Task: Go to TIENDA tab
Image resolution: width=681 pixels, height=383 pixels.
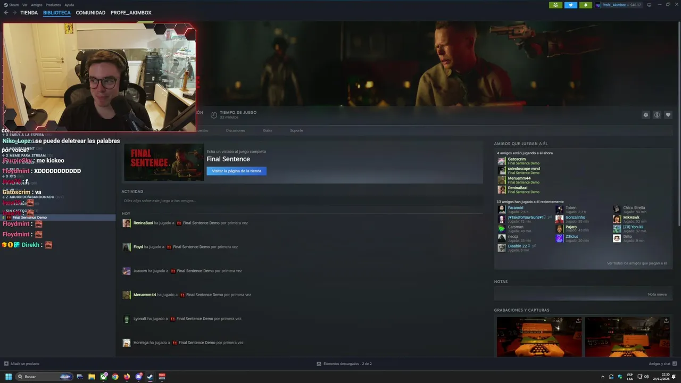Action: [29, 13]
